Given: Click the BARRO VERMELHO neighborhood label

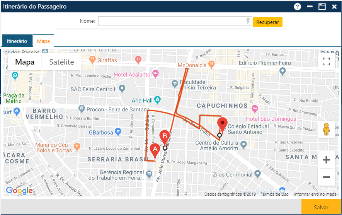Looking at the screenshot, I should pos(44,114).
